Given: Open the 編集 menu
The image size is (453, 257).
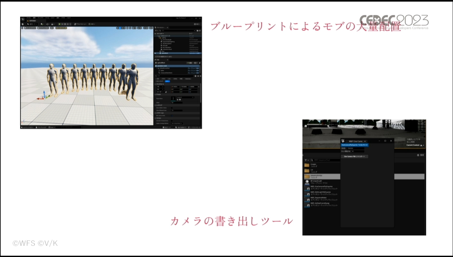Looking at the screenshot, I should coord(34,18).
